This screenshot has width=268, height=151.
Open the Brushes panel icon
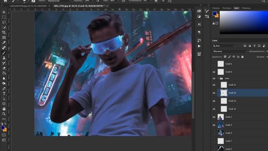click(207, 11)
